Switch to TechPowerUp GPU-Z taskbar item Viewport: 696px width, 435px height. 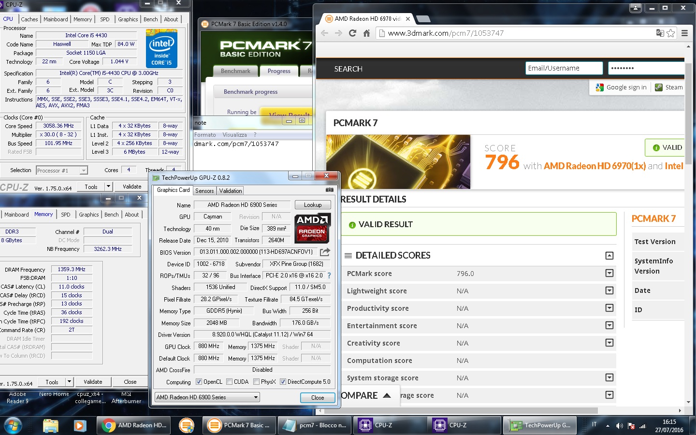pyautogui.click(x=540, y=425)
